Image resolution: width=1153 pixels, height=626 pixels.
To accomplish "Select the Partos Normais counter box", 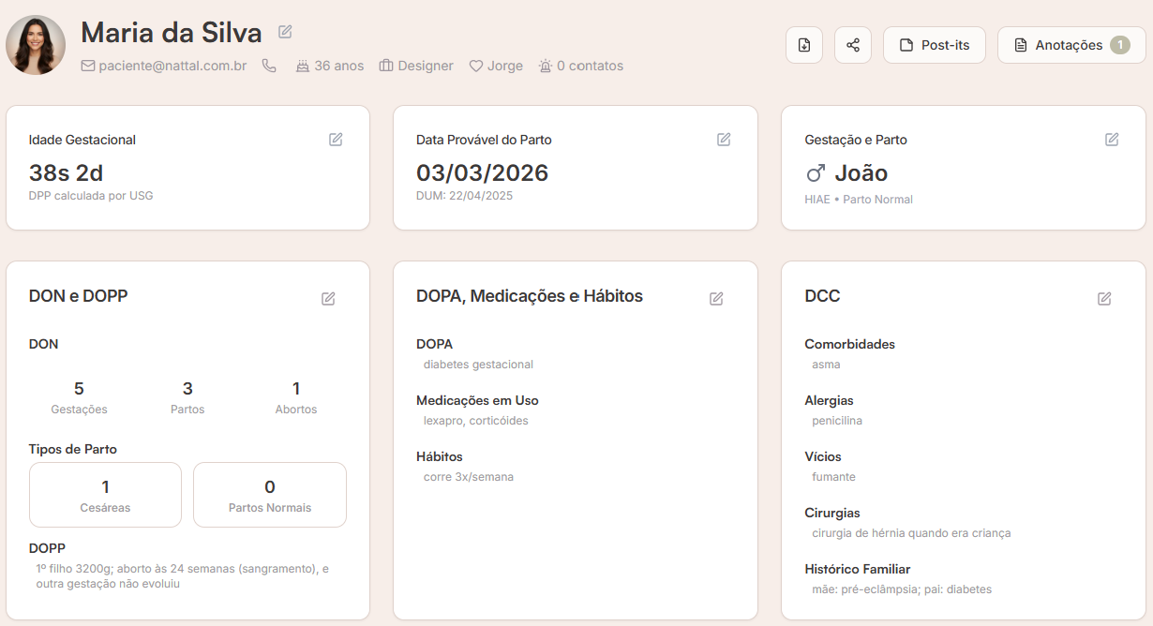I will click(269, 495).
